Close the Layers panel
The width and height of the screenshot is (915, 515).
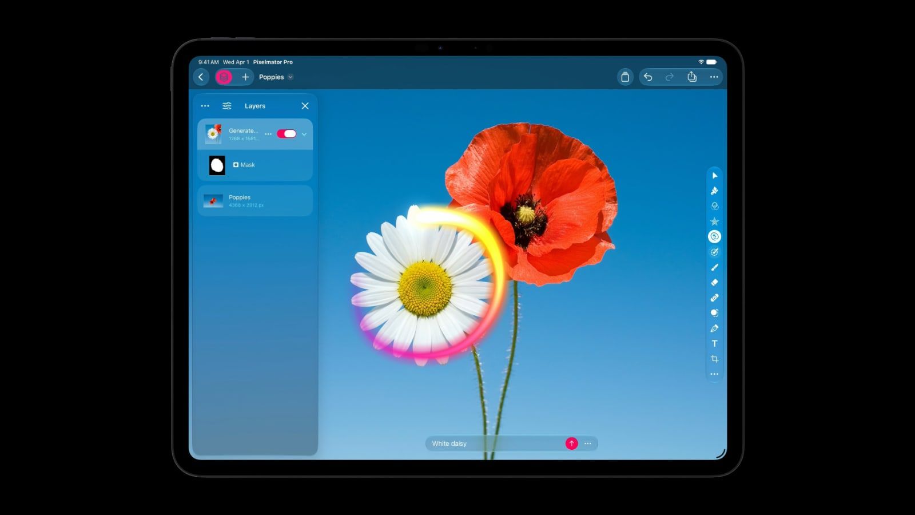point(305,106)
